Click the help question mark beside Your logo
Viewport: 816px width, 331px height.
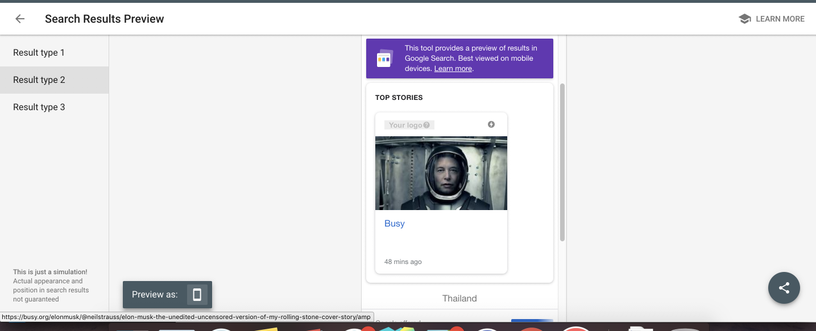[x=426, y=125]
